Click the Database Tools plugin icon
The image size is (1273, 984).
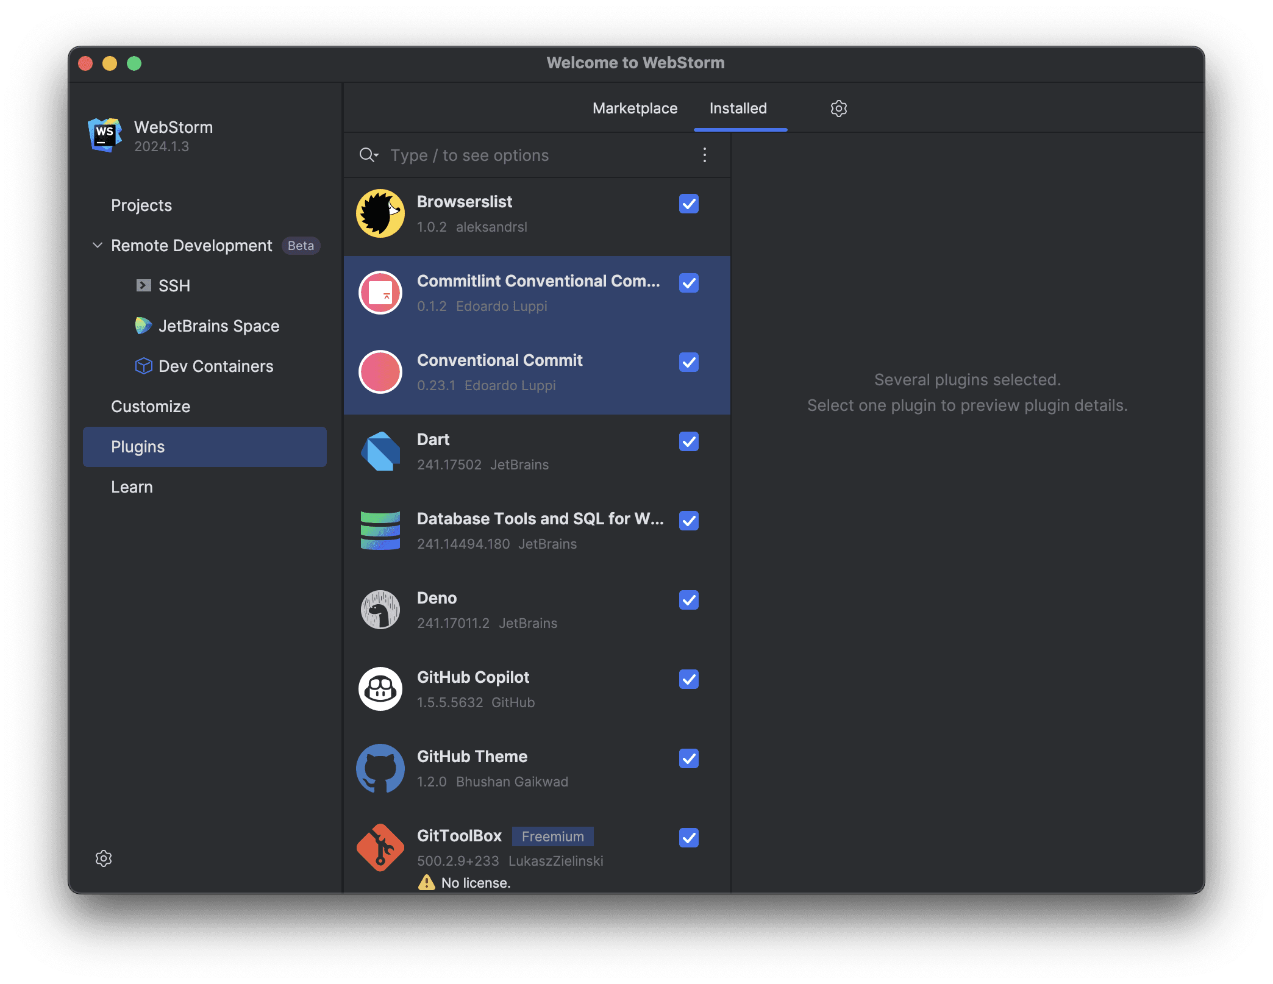(380, 531)
